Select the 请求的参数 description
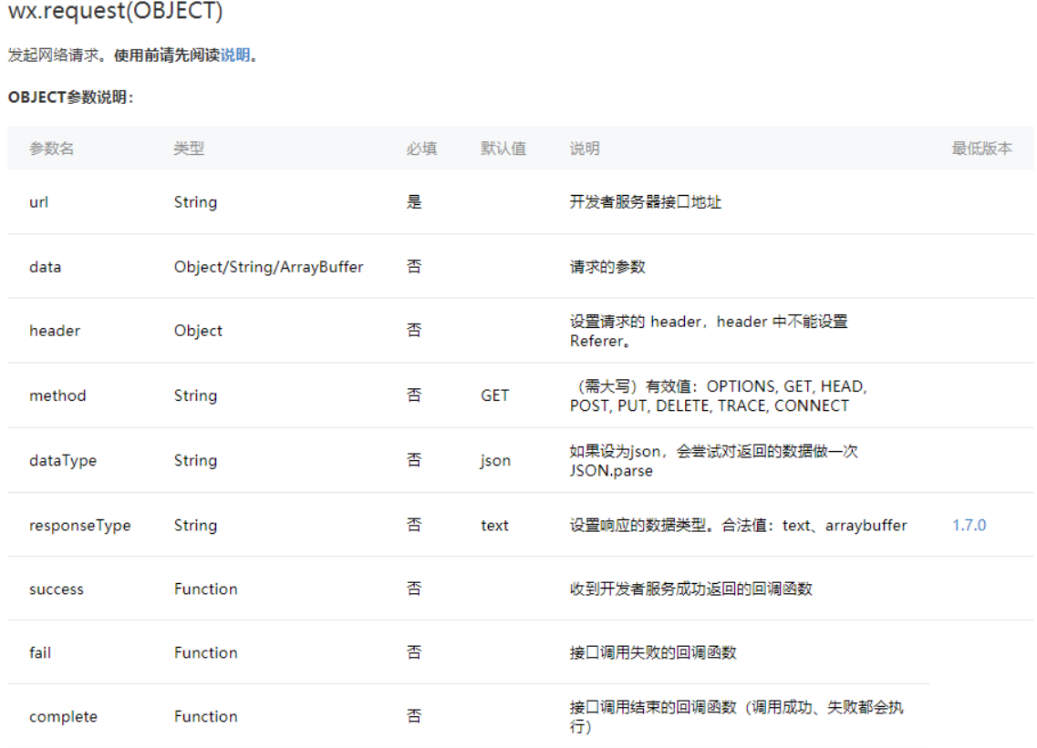1037x748 pixels. click(607, 267)
